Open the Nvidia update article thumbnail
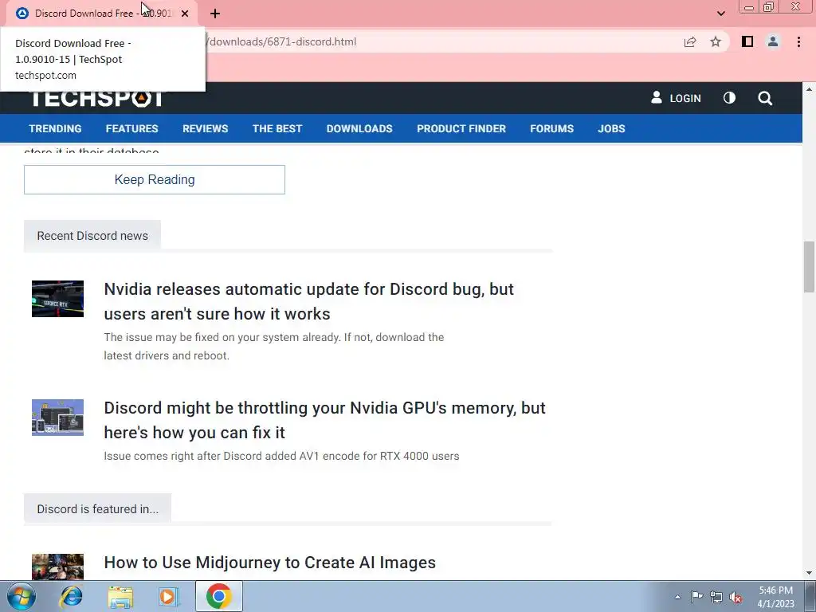816x612 pixels. click(x=57, y=299)
